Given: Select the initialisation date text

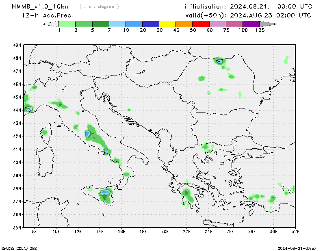Looking at the screenshot, I should [248, 6].
